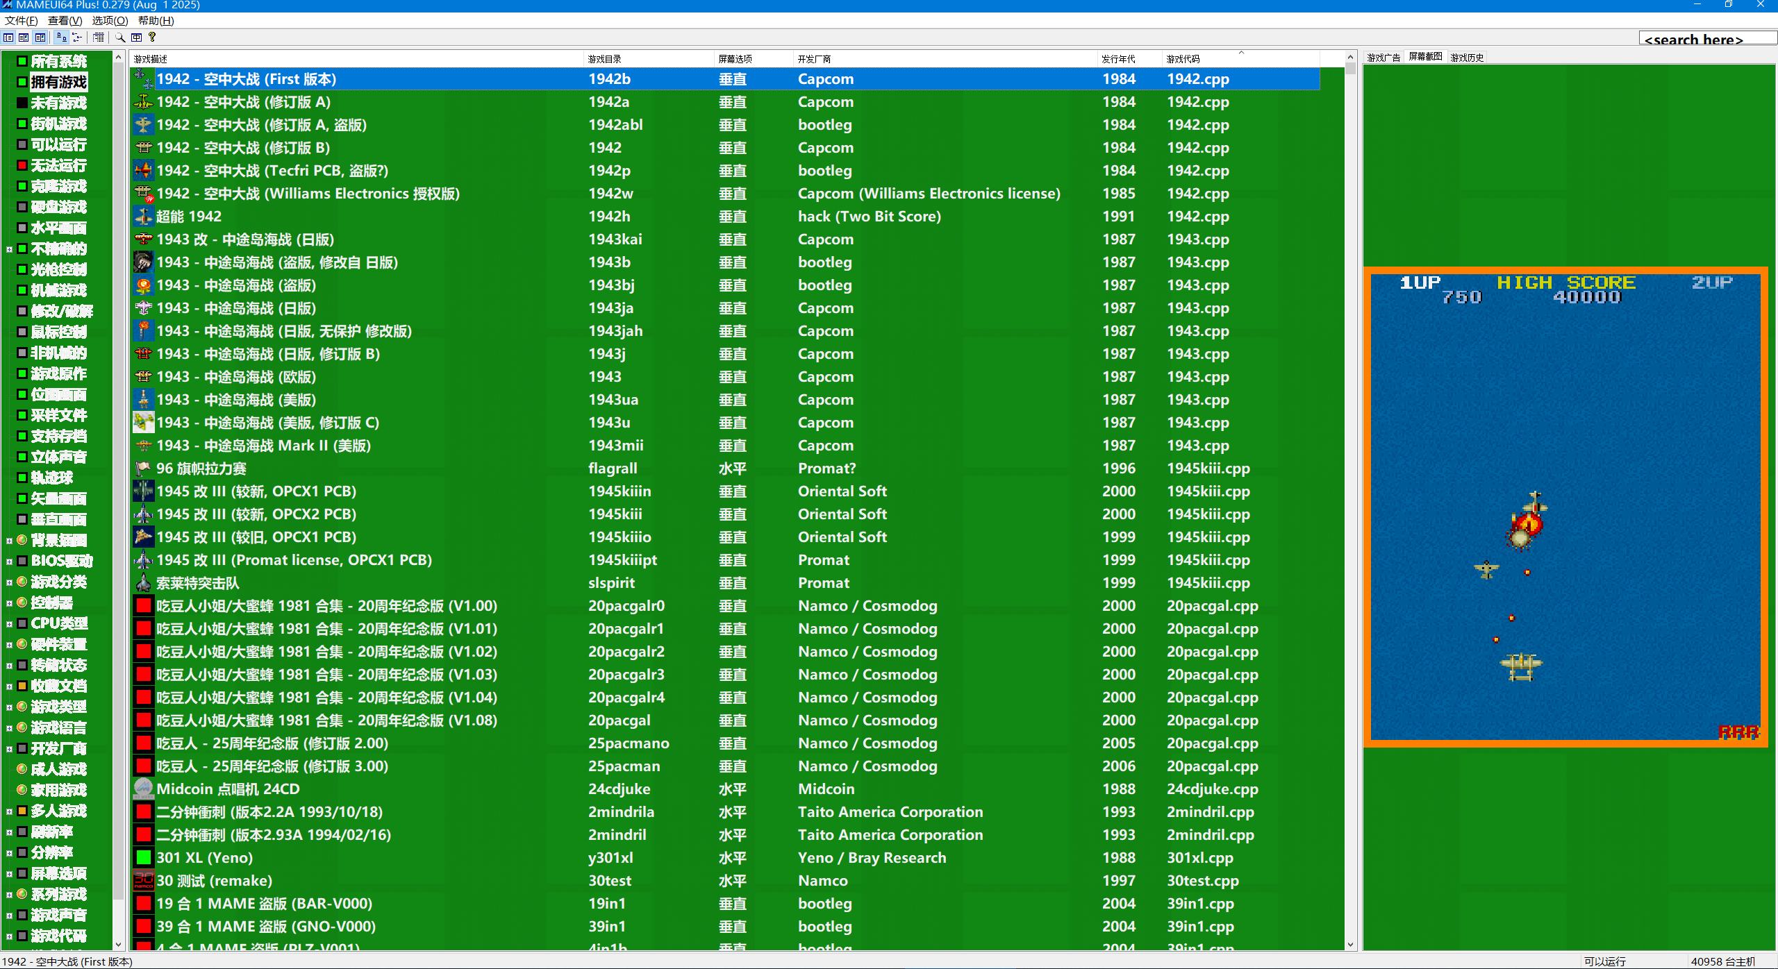Click the folder tree scrollbar down arrow
The image size is (1778, 969).
click(x=118, y=945)
